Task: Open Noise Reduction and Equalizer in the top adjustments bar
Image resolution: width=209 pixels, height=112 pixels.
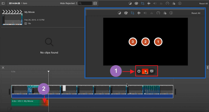Action: tap(161, 3)
